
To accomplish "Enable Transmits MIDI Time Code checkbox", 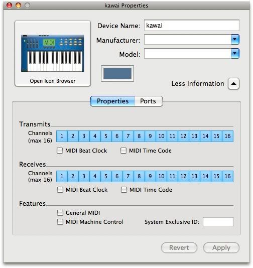I will coord(123,151).
